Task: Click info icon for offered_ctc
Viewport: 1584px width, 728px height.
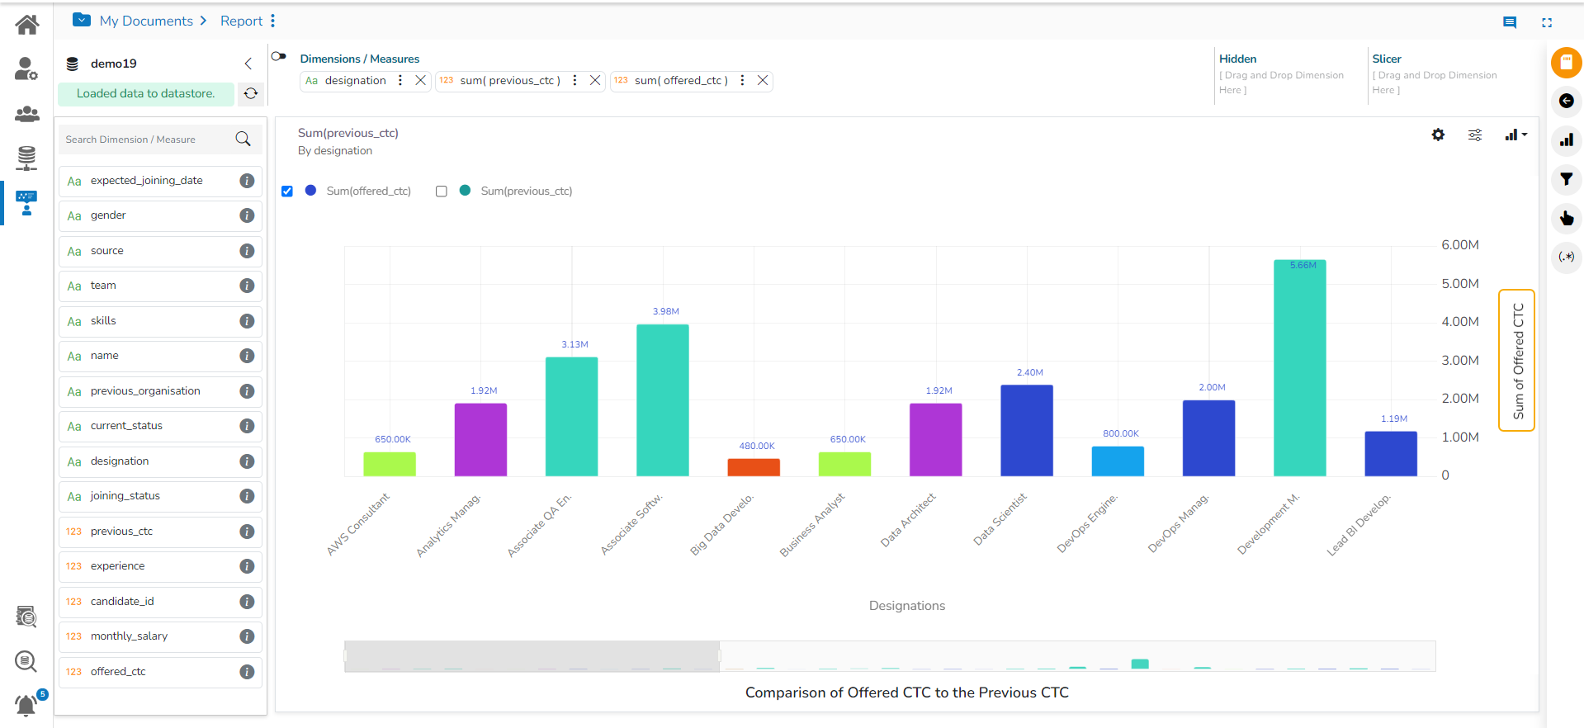Action: [x=247, y=672]
